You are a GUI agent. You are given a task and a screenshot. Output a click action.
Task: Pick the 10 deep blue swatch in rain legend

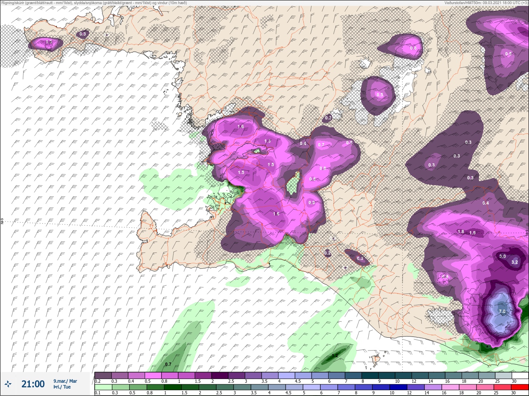(x=398, y=387)
